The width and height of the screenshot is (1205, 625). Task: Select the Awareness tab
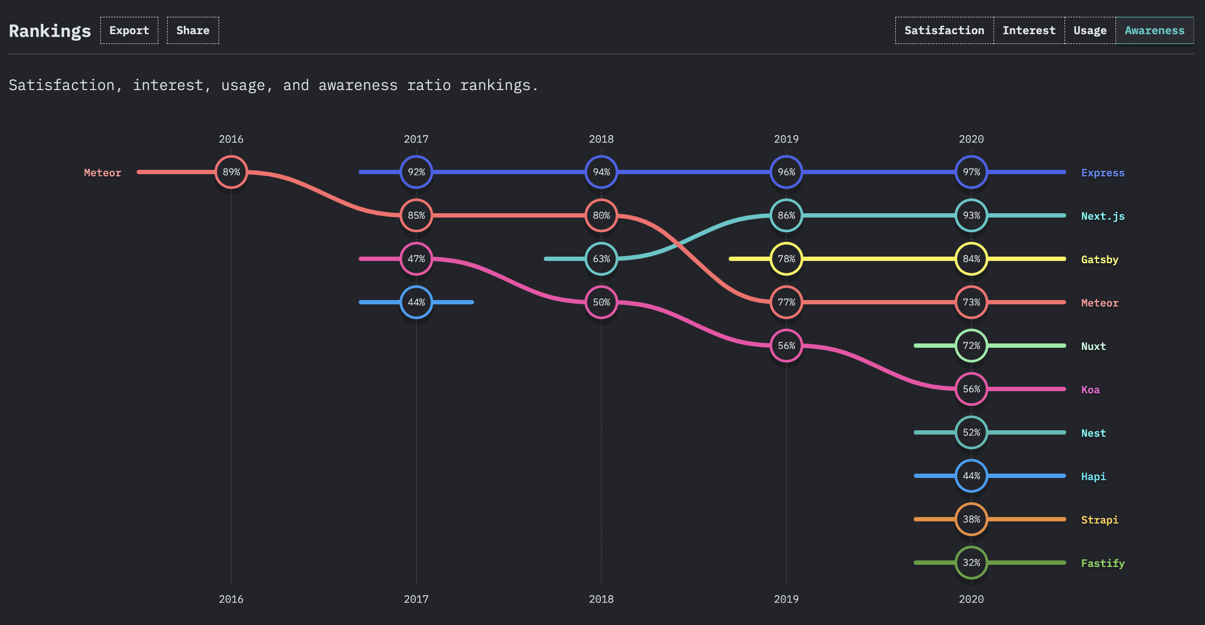pyautogui.click(x=1155, y=30)
